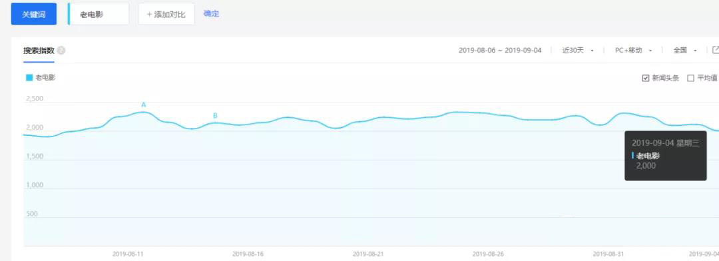The height and width of the screenshot is (261, 719).
Task: Enable the 平均值 checkbox
Action: [690, 78]
